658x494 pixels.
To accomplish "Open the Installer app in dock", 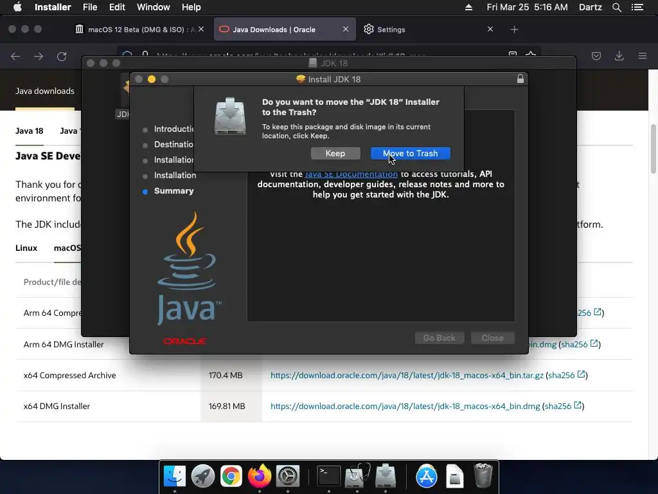I will (386, 477).
